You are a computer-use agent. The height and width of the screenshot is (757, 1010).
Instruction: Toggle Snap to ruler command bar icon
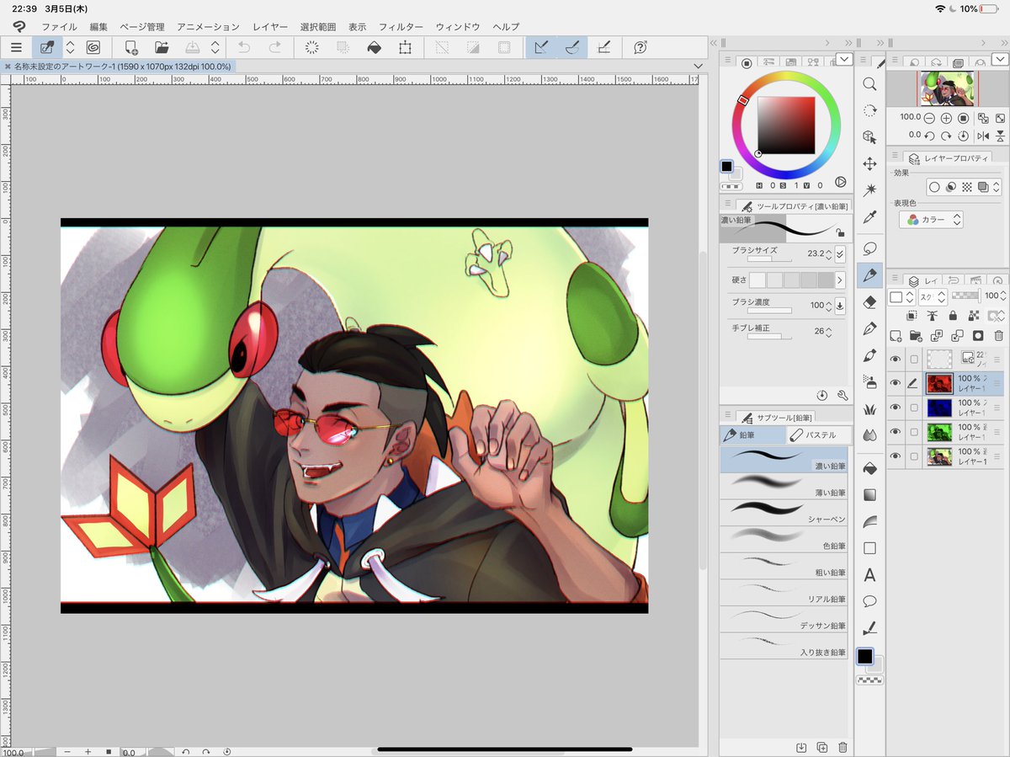pyautogui.click(x=541, y=48)
